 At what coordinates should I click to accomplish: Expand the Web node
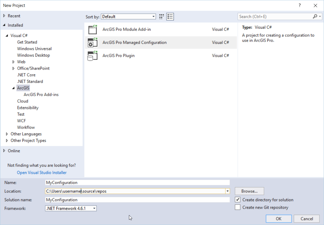click(13, 62)
